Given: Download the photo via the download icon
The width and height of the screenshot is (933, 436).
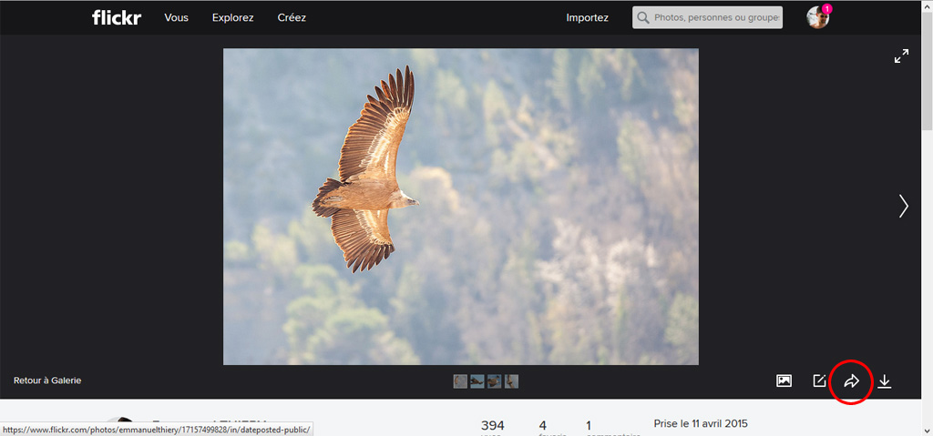Looking at the screenshot, I should (x=885, y=381).
